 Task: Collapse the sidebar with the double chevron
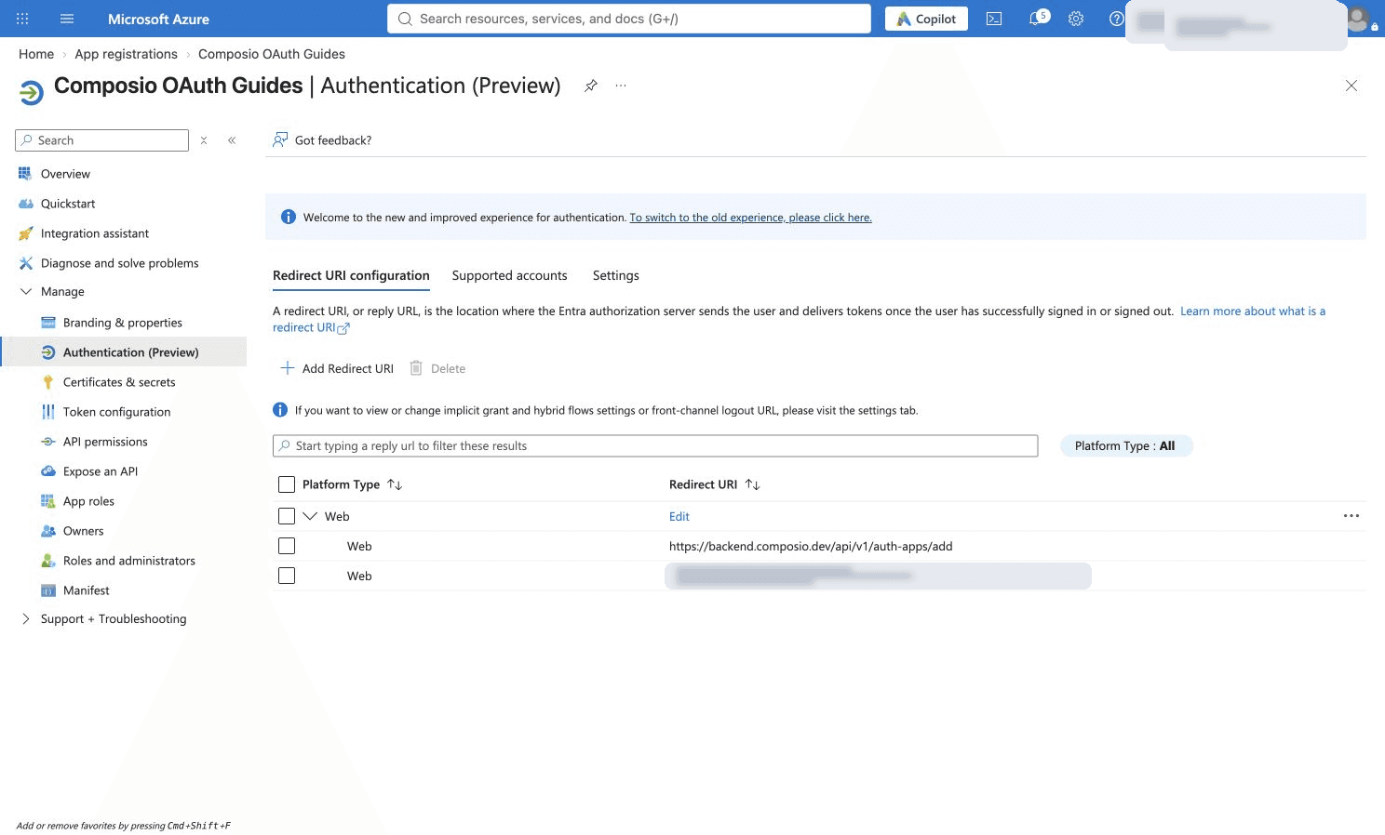232,140
